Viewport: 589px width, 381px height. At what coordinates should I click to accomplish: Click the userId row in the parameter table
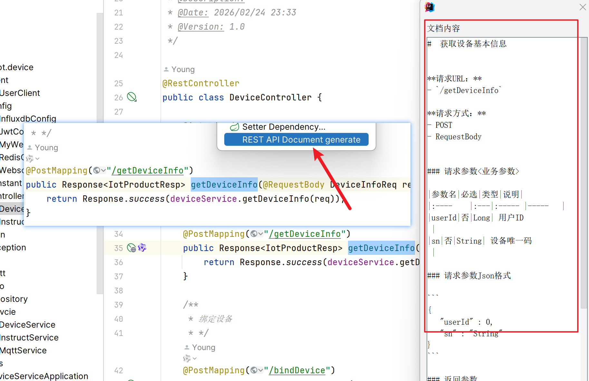[x=477, y=218]
